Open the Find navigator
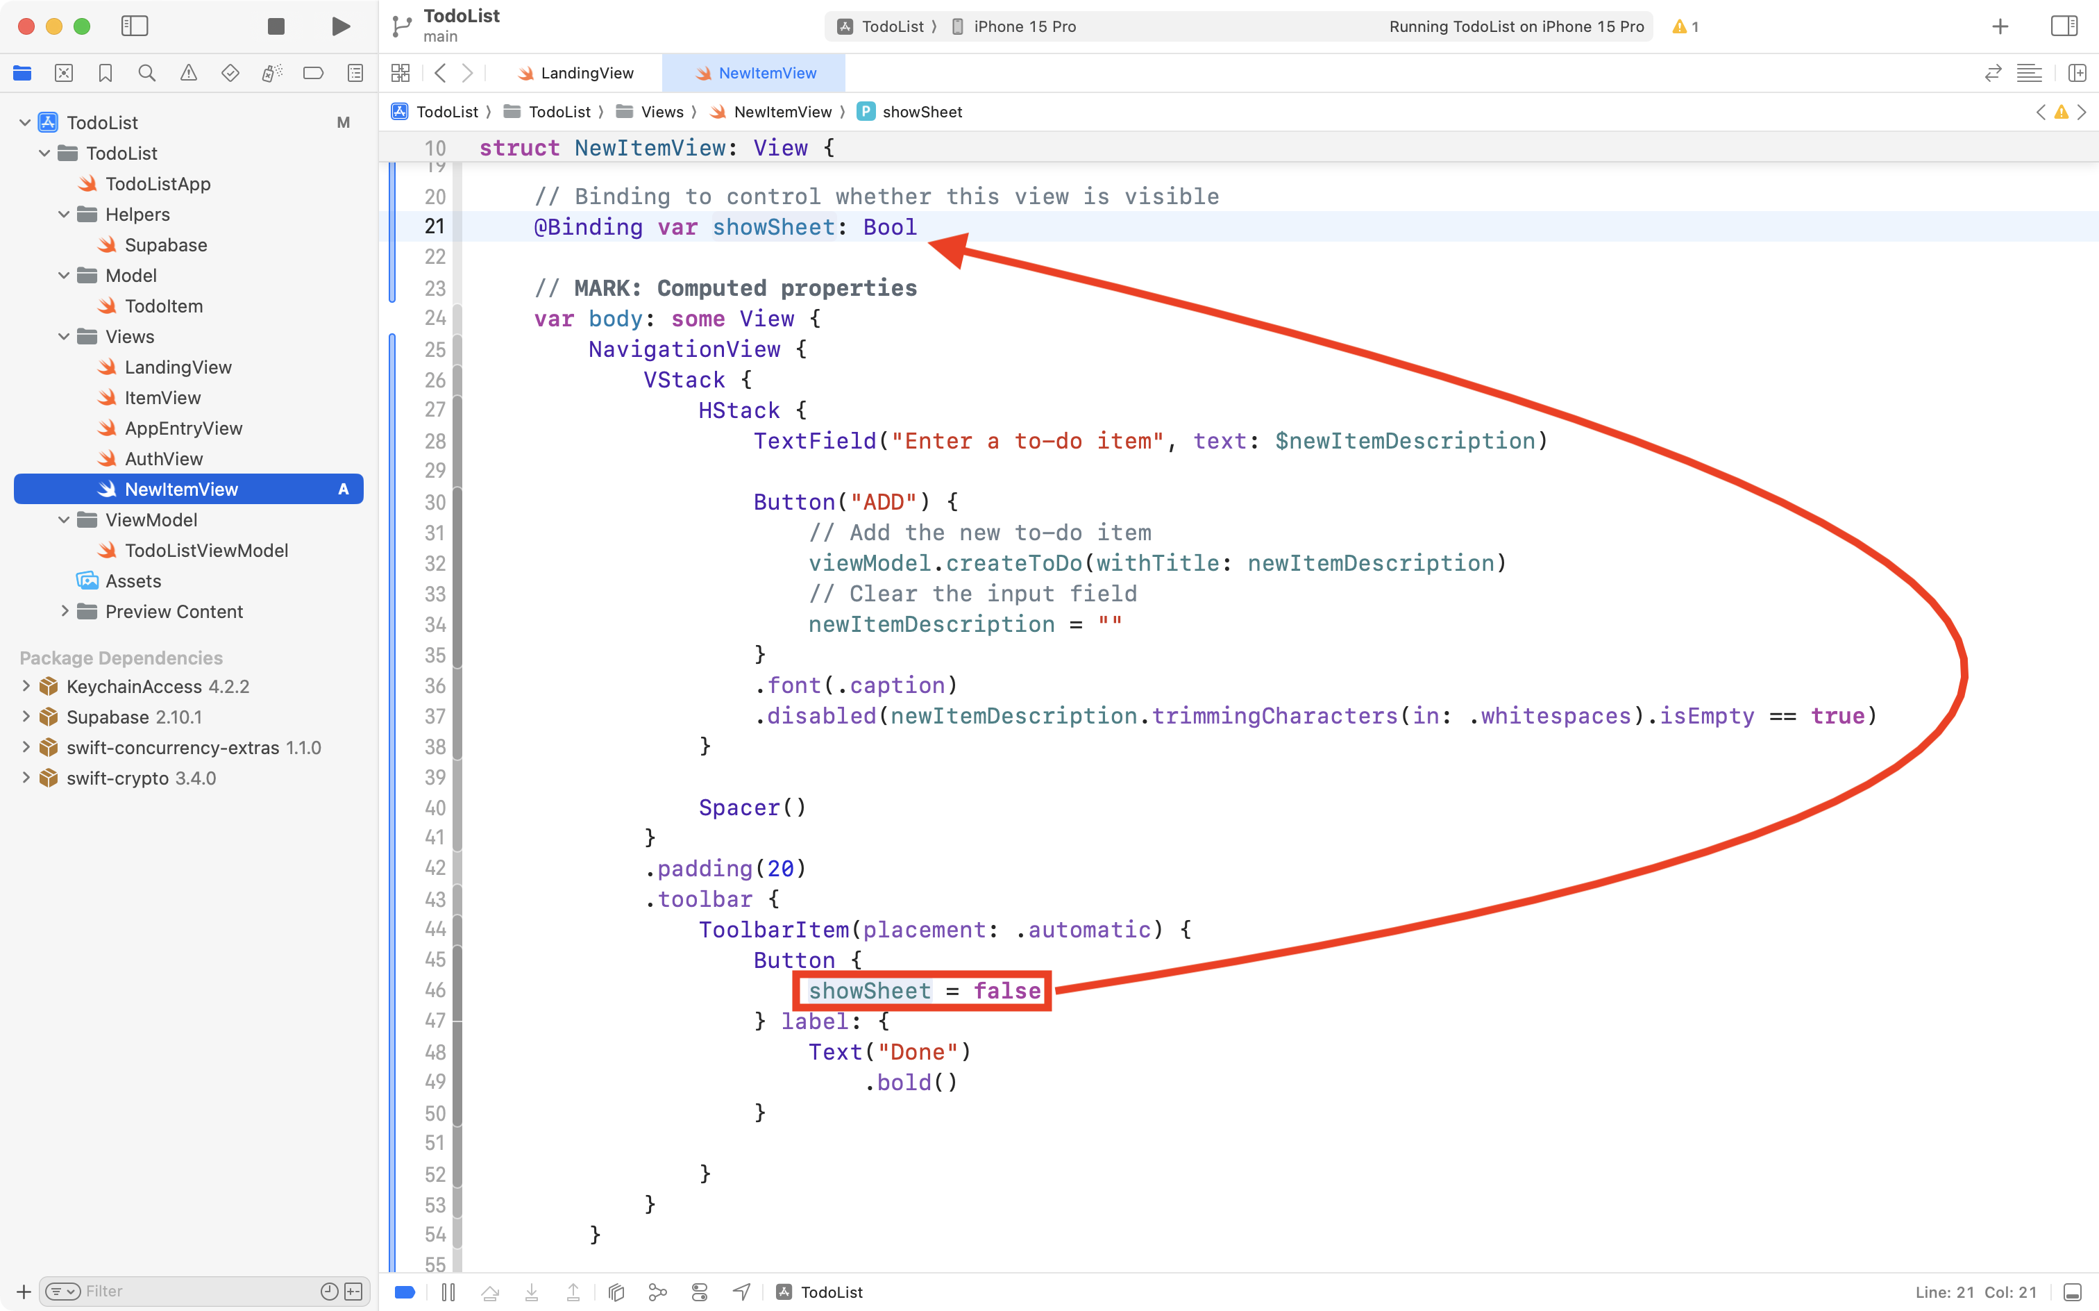The width and height of the screenshot is (2099, 1311). click(147, 73)
